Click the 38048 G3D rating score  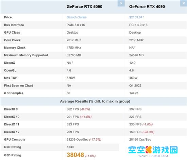(75, 155)
